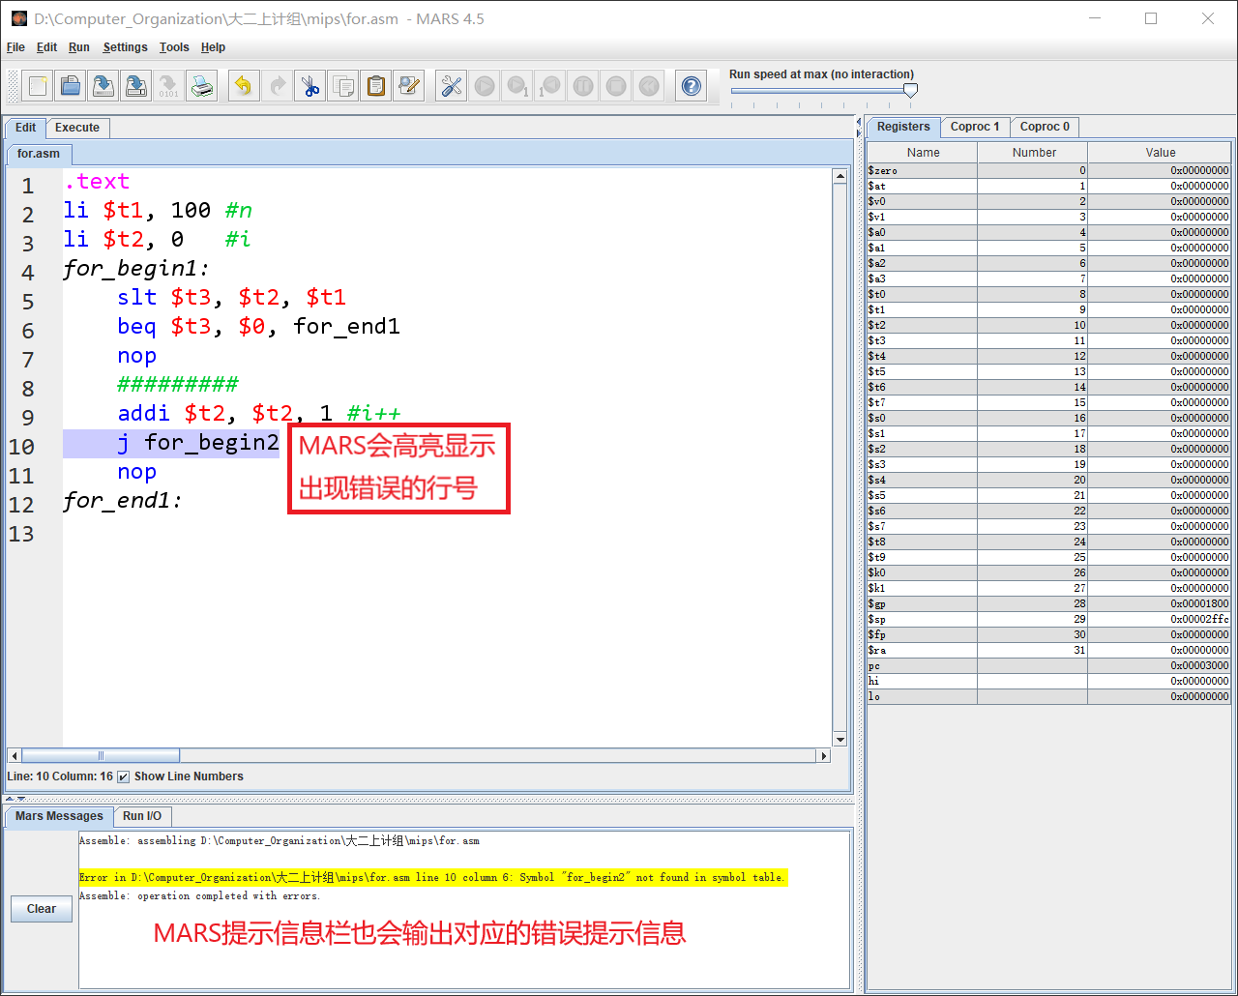Print the file using the printer icon
Screen dimensions: 1238x996
(x=202, y=86)
